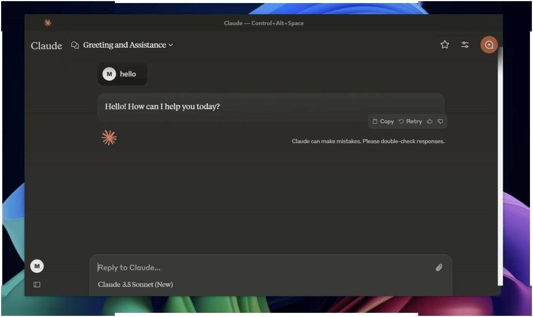The width and height of the screenshot is (533, 317).
Task: Click the vertical scrollbar on the right
Action: pos(500,166)
